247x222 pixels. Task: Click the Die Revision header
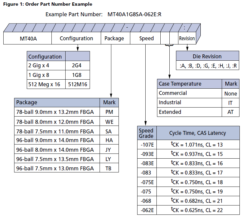(x=208, y=56)
